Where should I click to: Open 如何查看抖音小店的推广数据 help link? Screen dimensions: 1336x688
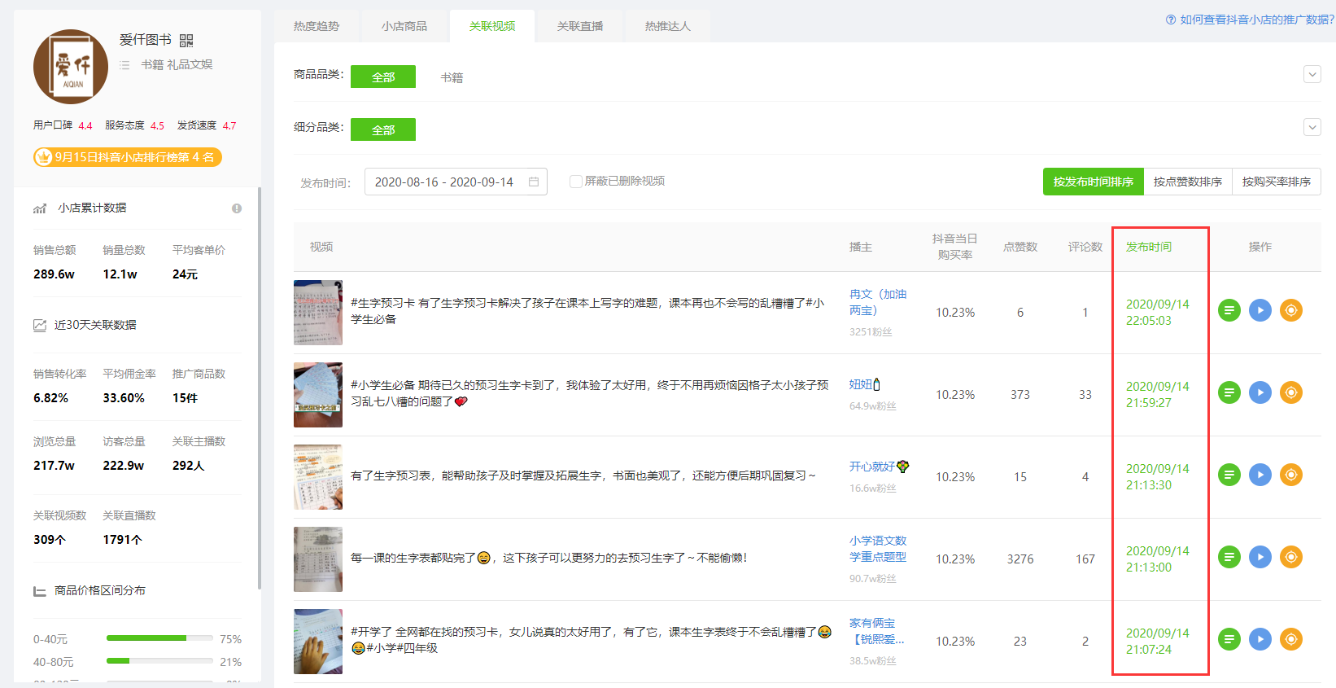(x=1256, y=20)
